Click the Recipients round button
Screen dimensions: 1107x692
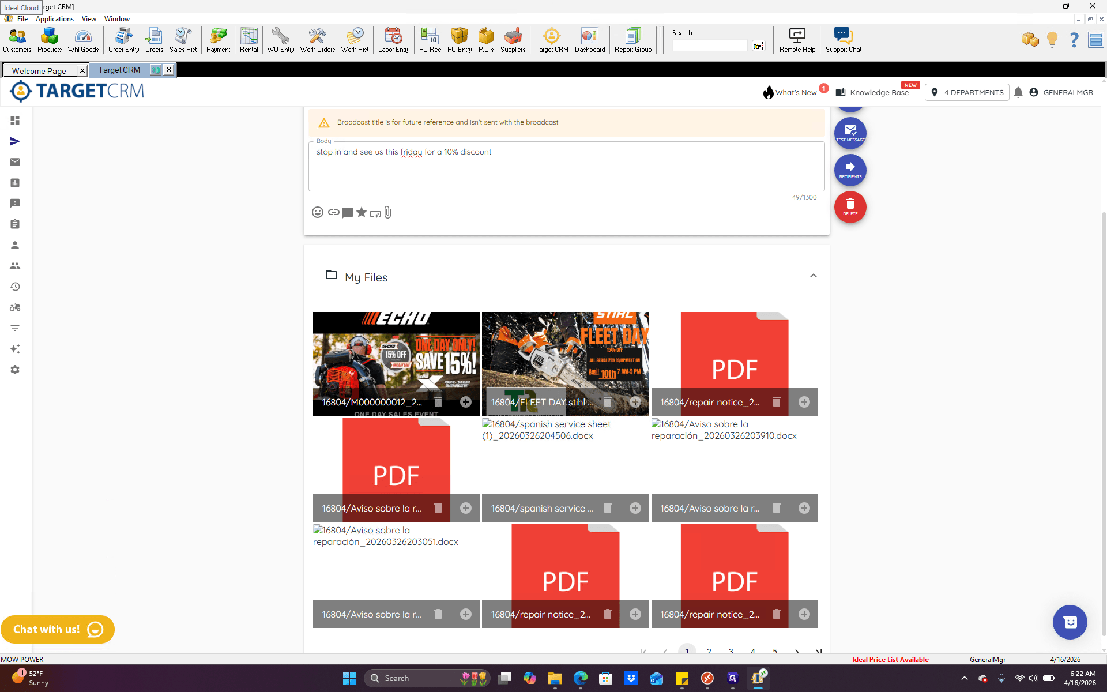pyautogui.click(x=850, y=170)
